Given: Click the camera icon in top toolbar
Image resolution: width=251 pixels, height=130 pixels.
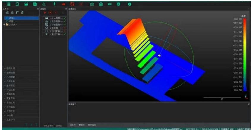Looking at the screenshot, I should (92, 4).
